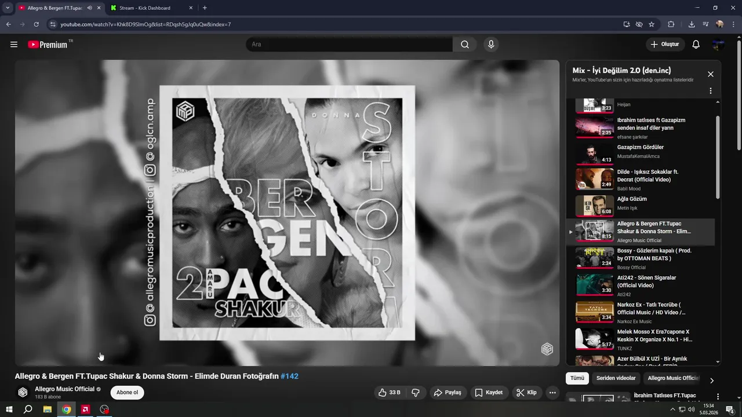Close the Mix playlist panel
This screenshot has width=742, height=417.
[711, 74]
